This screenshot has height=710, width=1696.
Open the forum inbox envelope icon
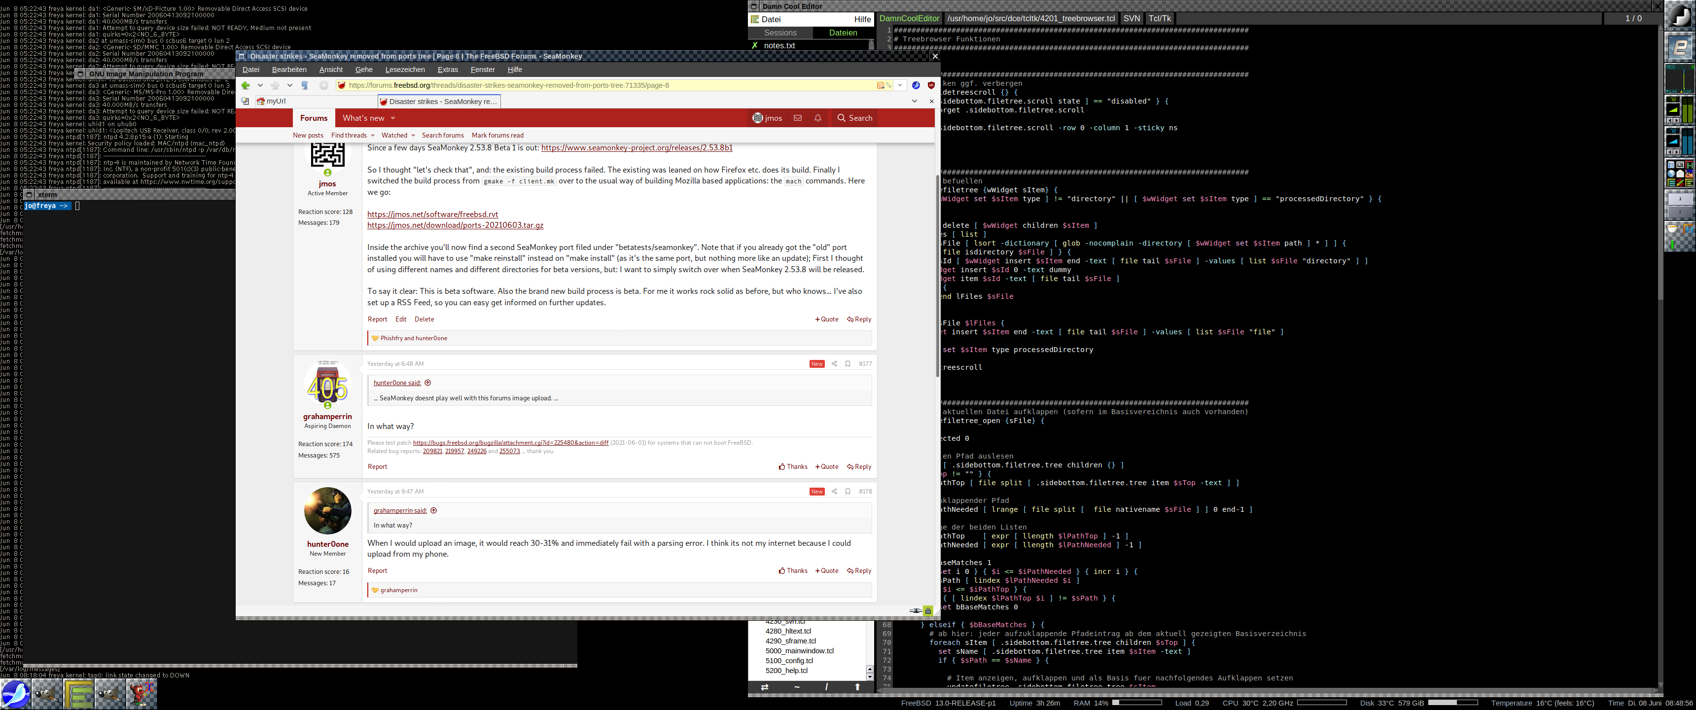point(797,118)
